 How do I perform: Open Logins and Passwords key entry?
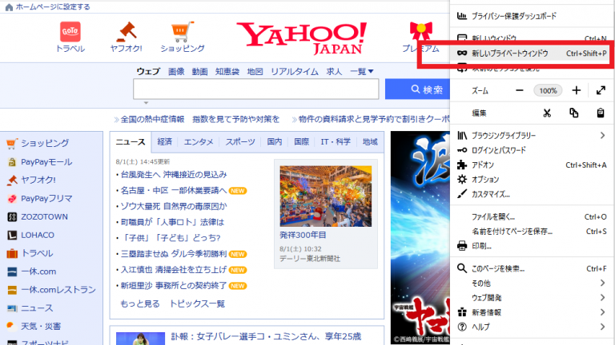tap(532, 150)
